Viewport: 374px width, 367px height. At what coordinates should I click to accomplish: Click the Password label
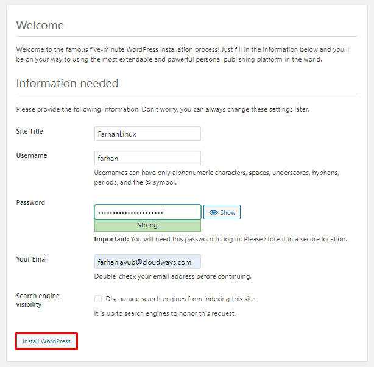[30, 202]
